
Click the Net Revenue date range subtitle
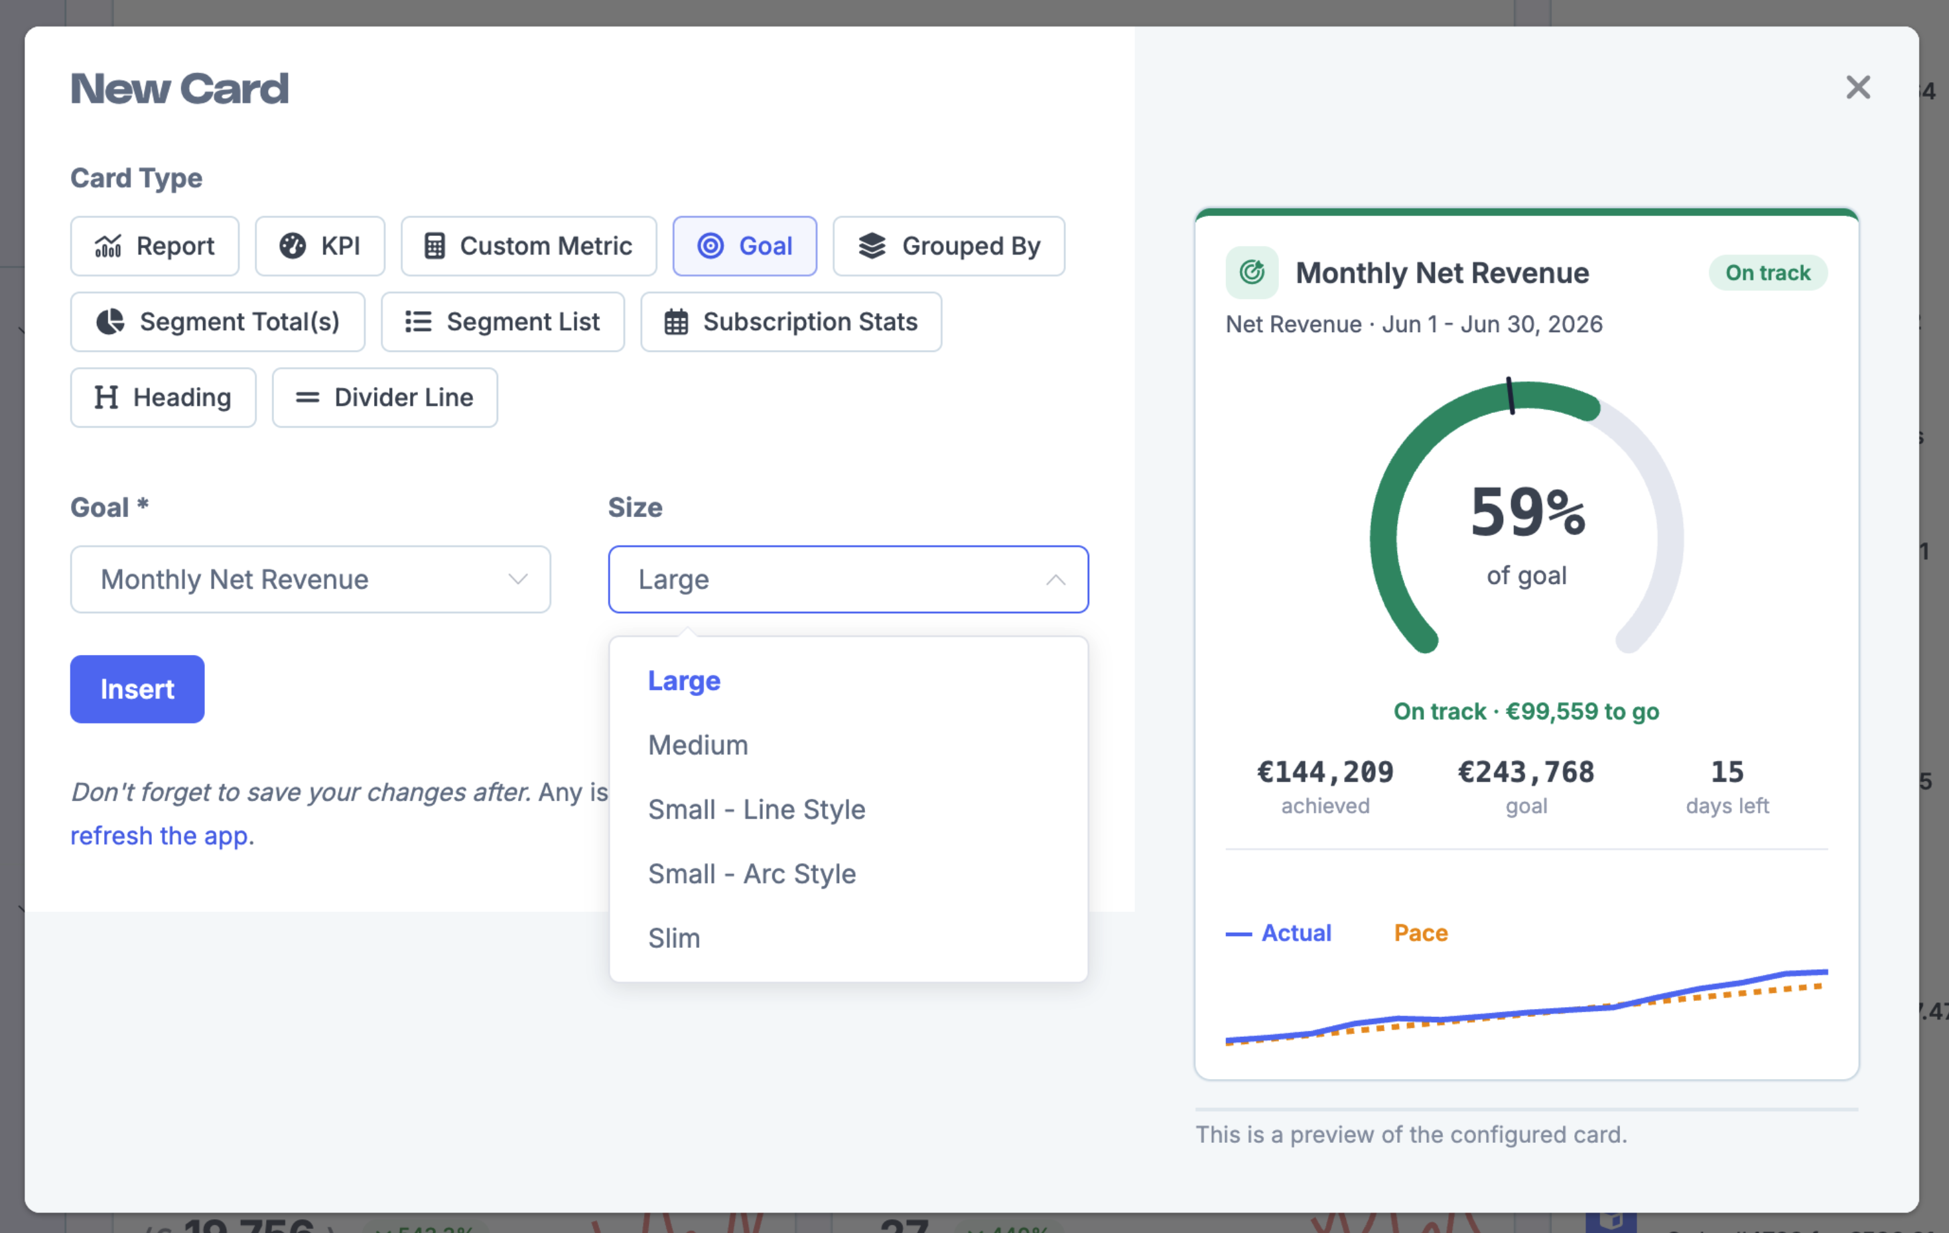click(1413, 324)
